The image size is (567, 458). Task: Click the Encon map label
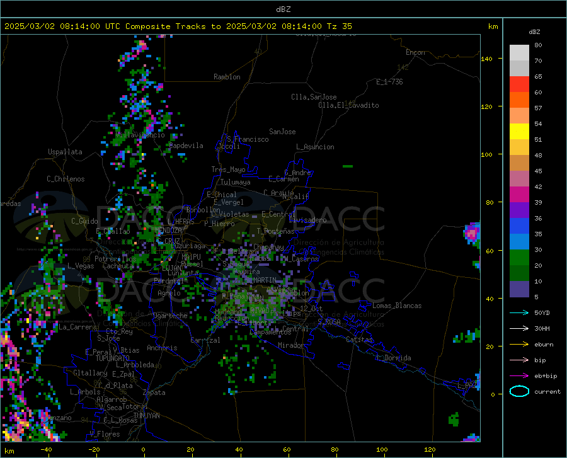pyautogui.click(x=415, y=52)
